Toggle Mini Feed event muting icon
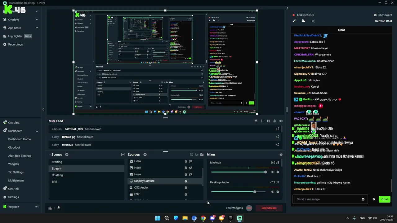 pos(274,121)
